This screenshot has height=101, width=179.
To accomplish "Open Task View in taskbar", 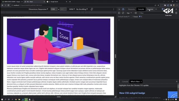I will coord(9,99).
